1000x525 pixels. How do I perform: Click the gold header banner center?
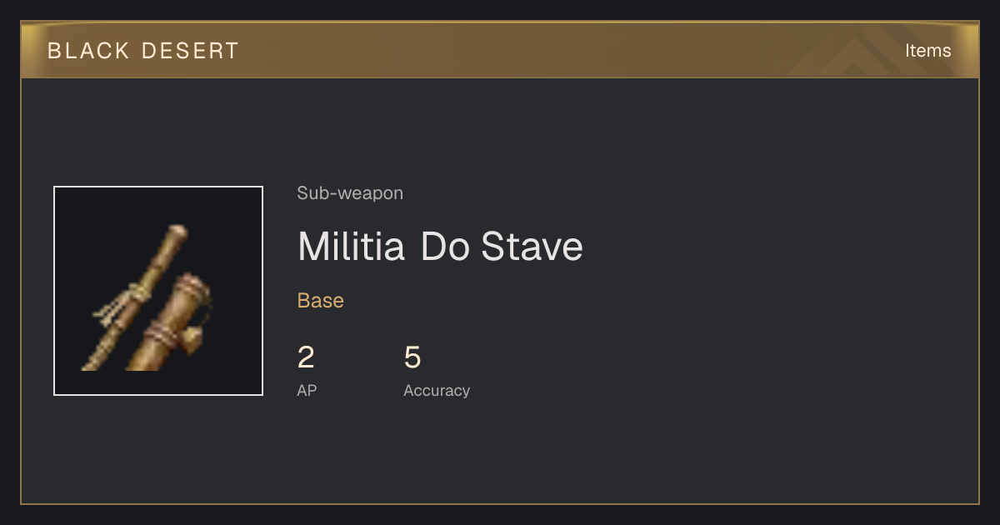500,50
